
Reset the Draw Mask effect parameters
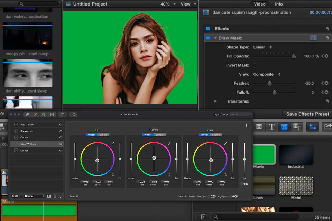(x=328, y=38)
